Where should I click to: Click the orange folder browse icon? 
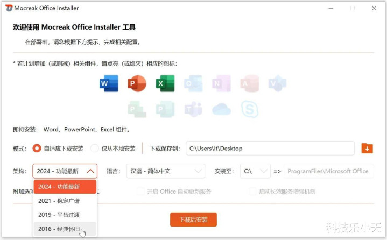(367, 148)
